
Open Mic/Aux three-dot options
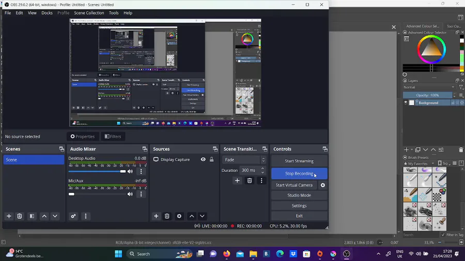pos(141,194)
